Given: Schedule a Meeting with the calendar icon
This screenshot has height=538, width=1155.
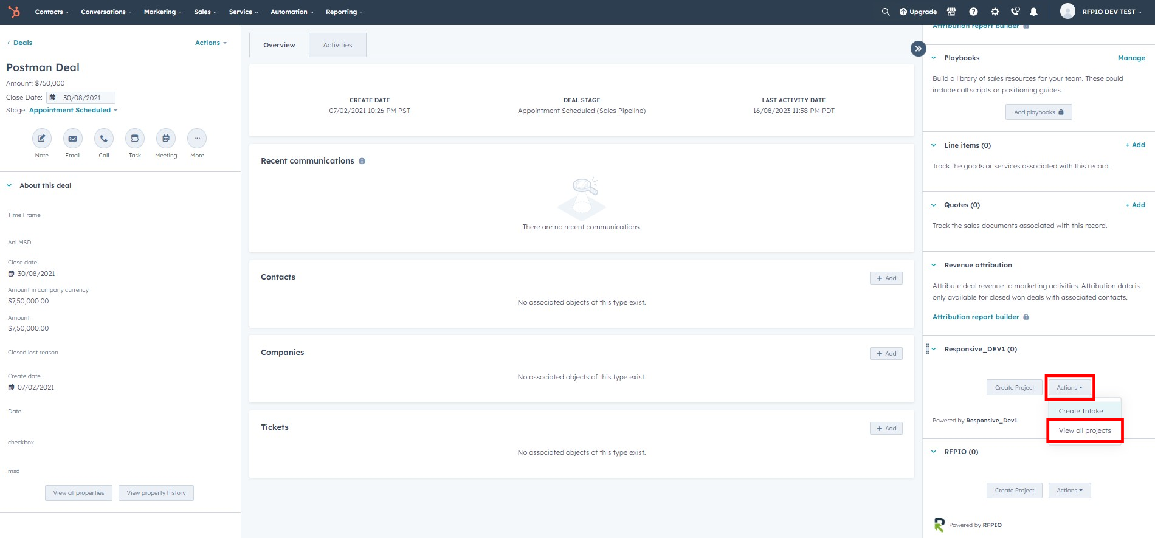Looking at the screenshot, I should click(166, 139).
